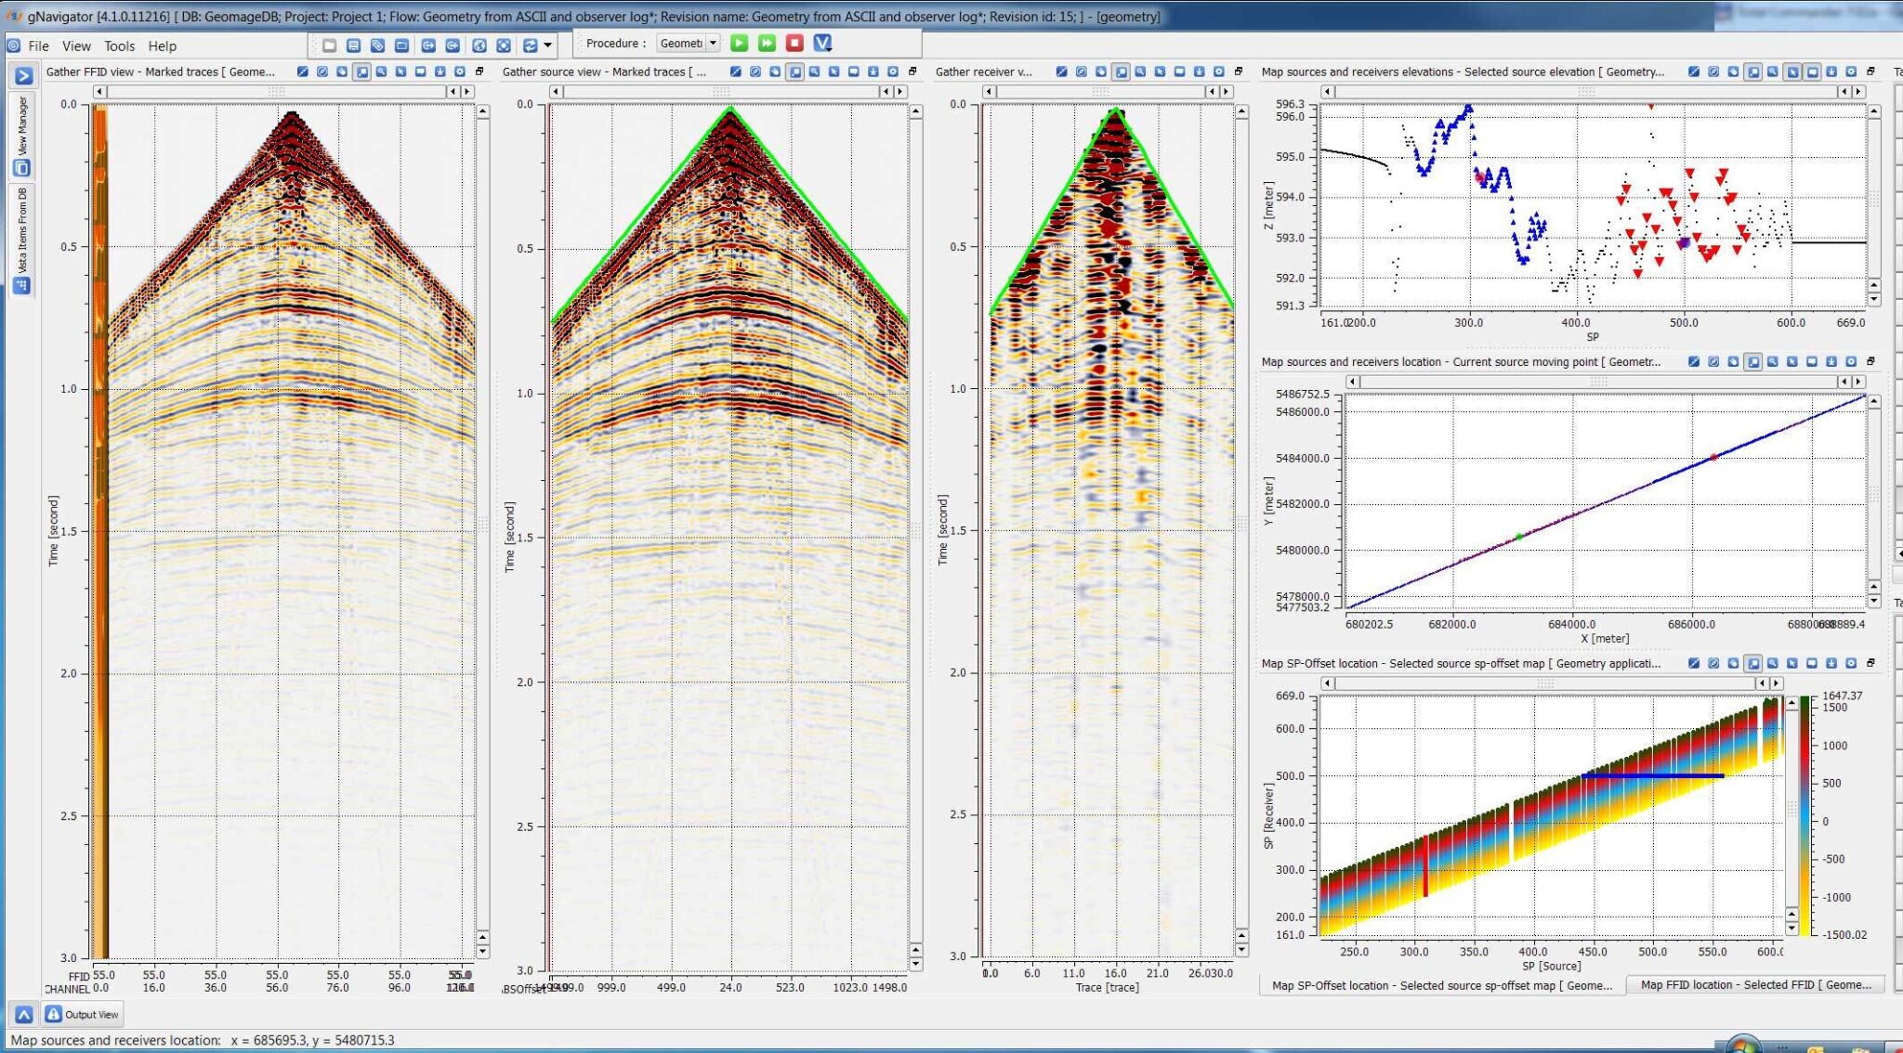This screenshot has height=1053, width=1903.
Task: Expand the refresh button dropdown arrow
Action: (x=548, y=45)
